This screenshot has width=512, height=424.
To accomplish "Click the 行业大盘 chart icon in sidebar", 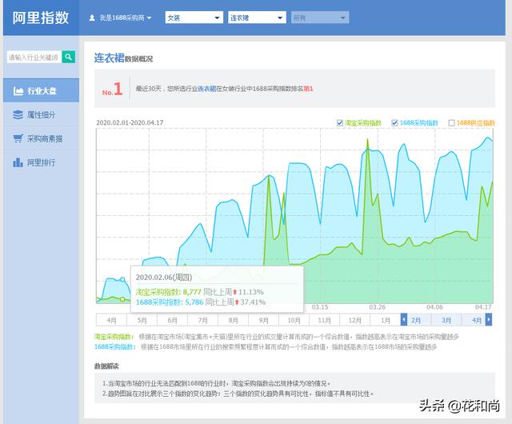I will point(18,91).
